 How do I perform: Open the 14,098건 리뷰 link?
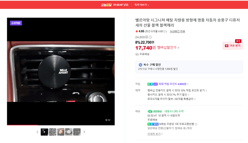[177, 31]
